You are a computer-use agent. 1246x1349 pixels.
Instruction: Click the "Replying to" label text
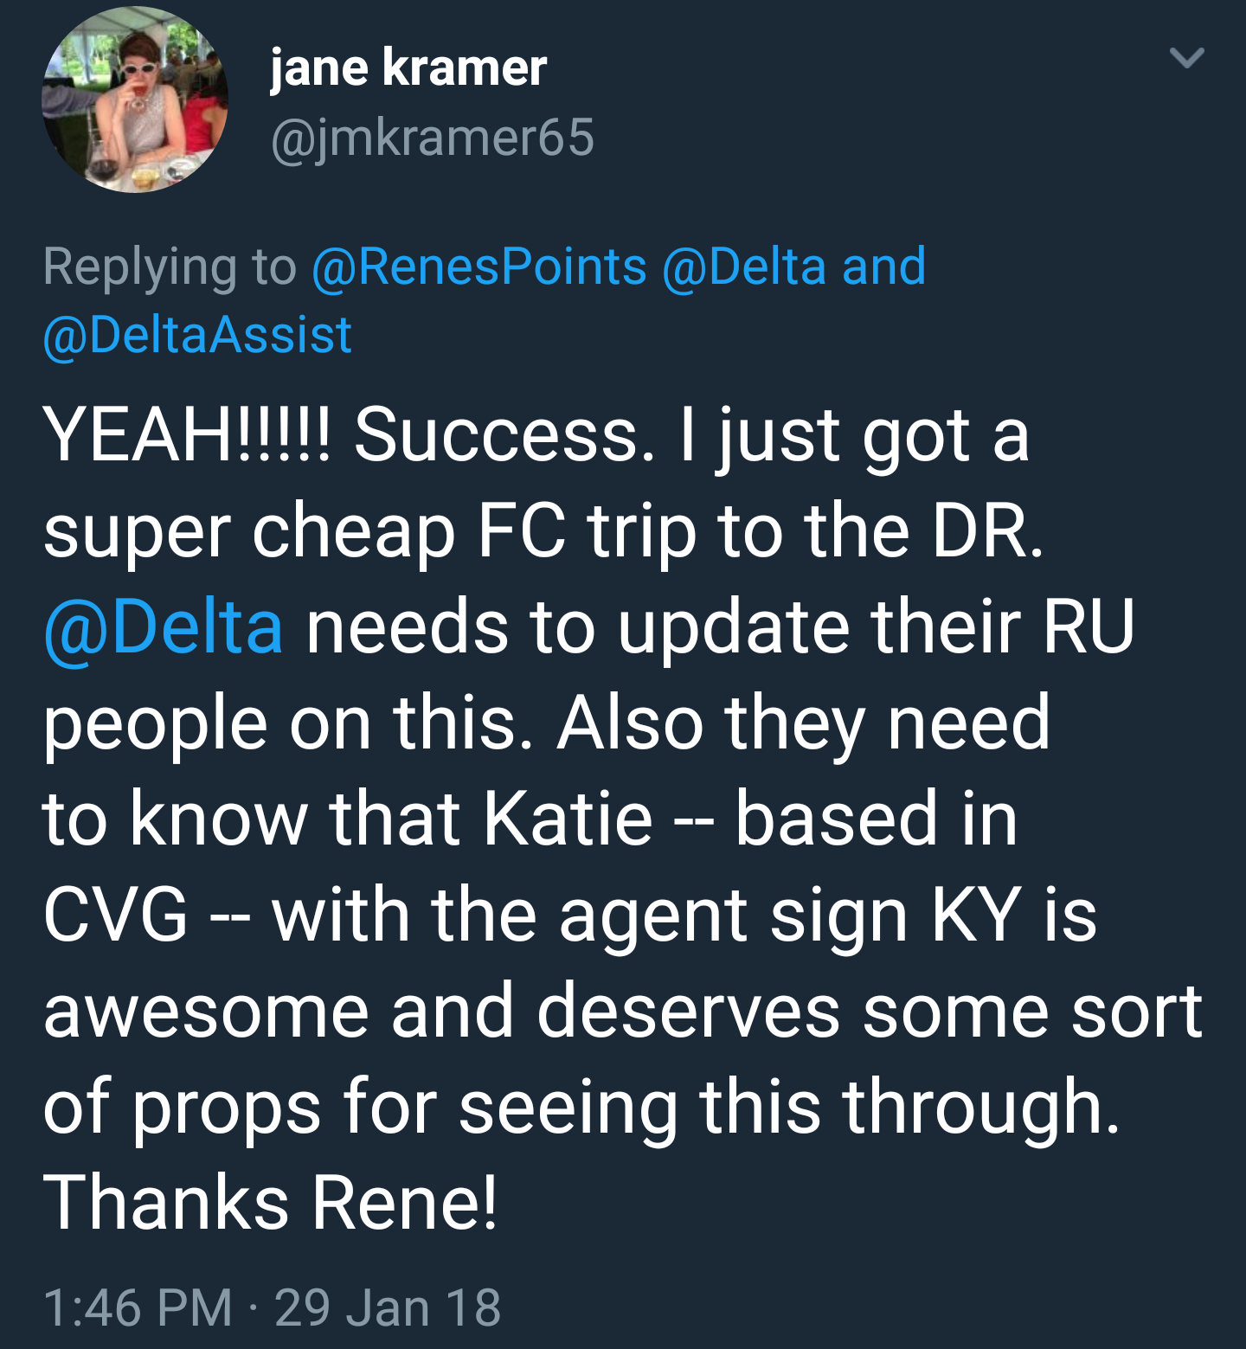pyautogui.click(x=170, y=266)
